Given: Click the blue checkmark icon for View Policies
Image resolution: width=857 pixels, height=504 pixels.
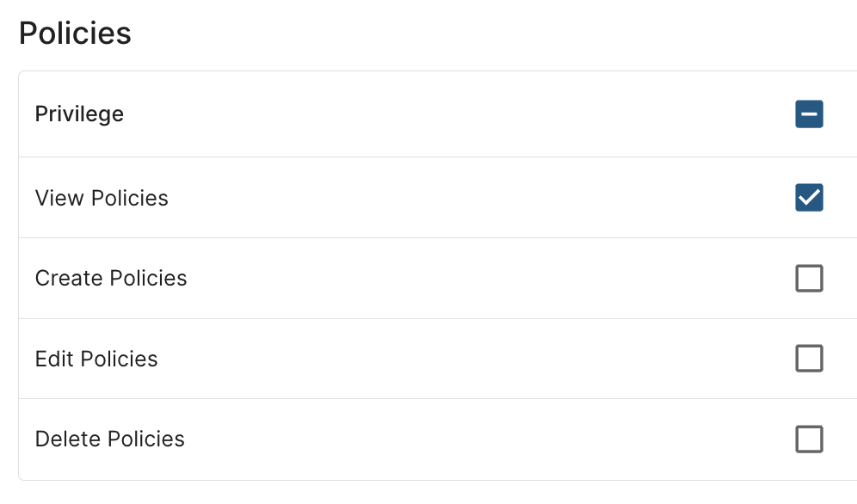Looking at the screenshot, I should coord(809,198).
